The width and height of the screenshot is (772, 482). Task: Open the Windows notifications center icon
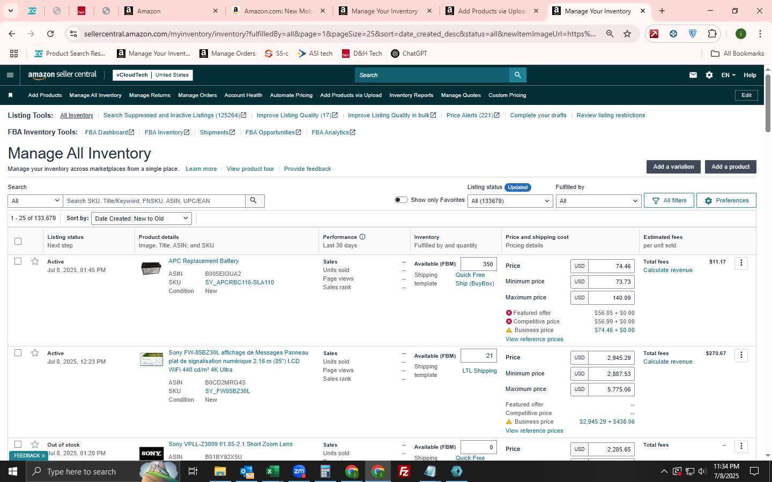pyautogui.click(x=754, y=471)
